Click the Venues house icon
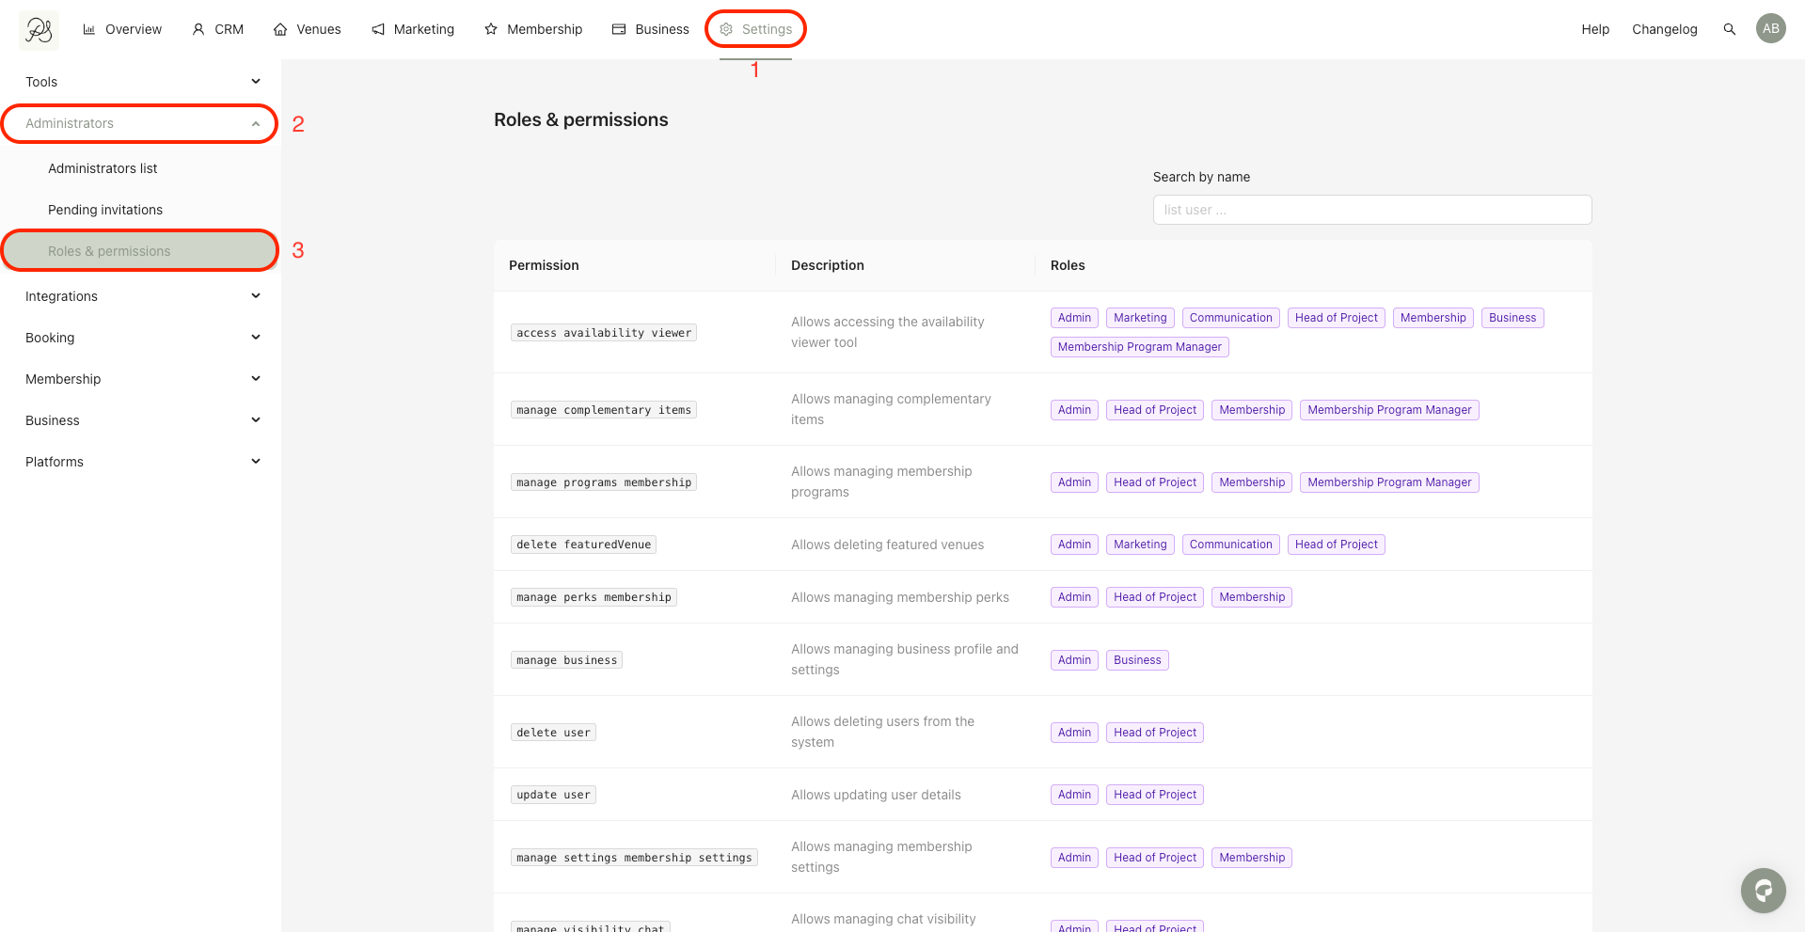This screenshot has height=932, width=1805. coord(280,29)
